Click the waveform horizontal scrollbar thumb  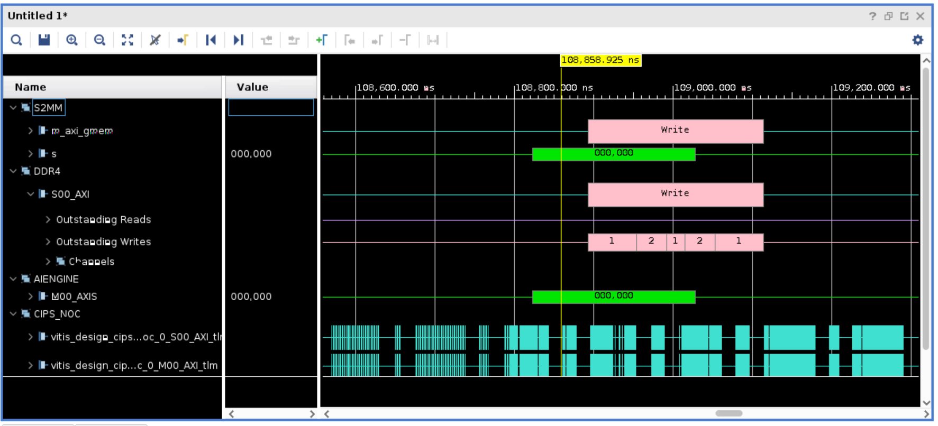(728, 413)
